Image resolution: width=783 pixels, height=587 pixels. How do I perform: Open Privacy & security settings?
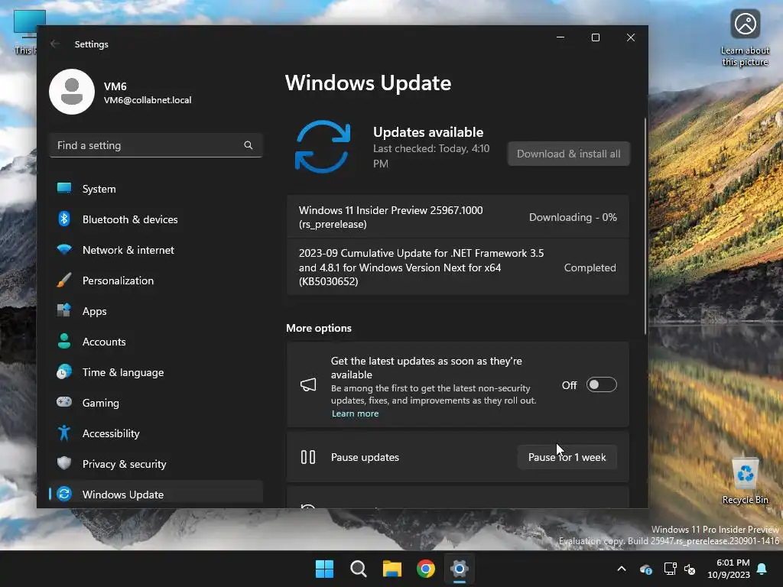pos(156,464)
